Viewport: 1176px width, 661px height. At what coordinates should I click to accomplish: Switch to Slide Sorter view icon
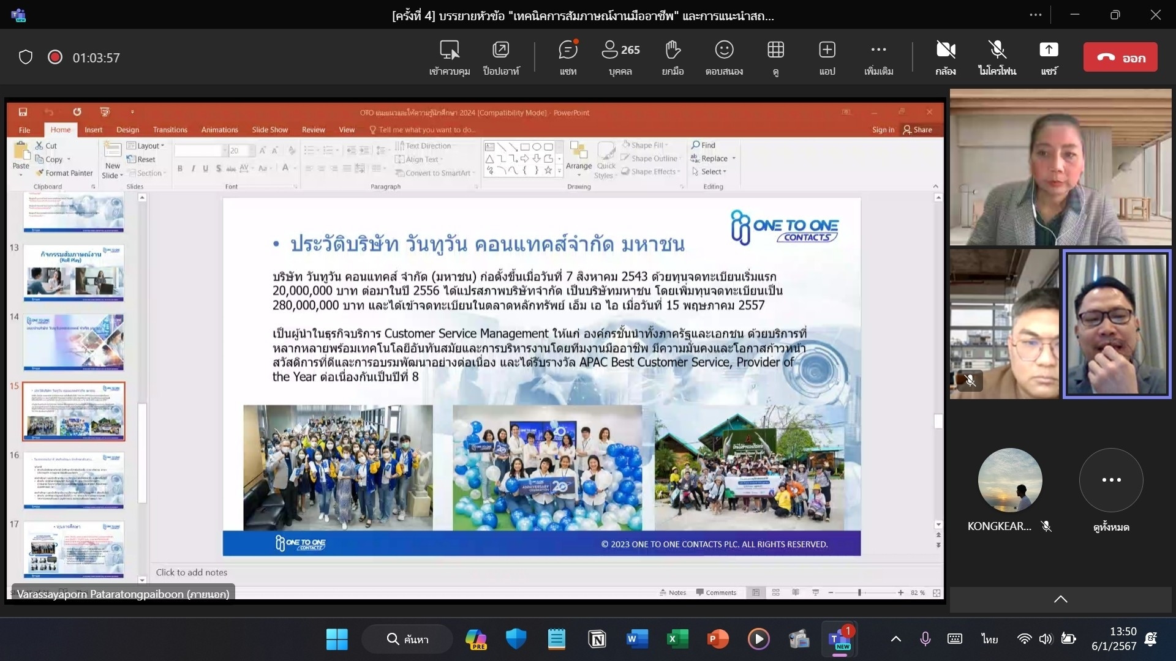click(775, 592)
